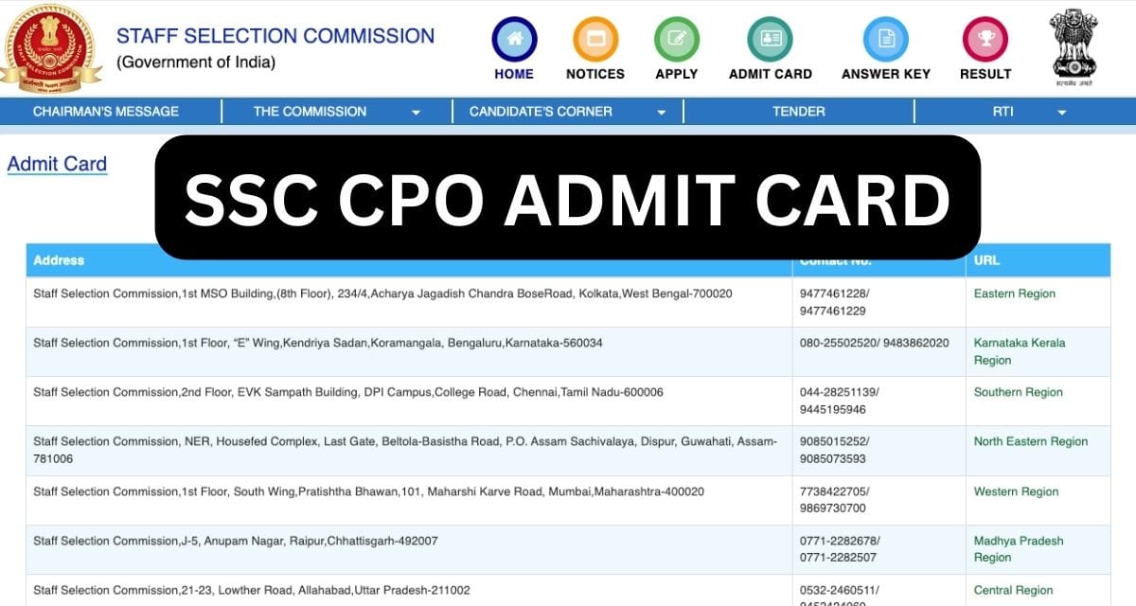Click the Apply pencil icon
The height and width of the screenshot is (606, 1136).
677,40
